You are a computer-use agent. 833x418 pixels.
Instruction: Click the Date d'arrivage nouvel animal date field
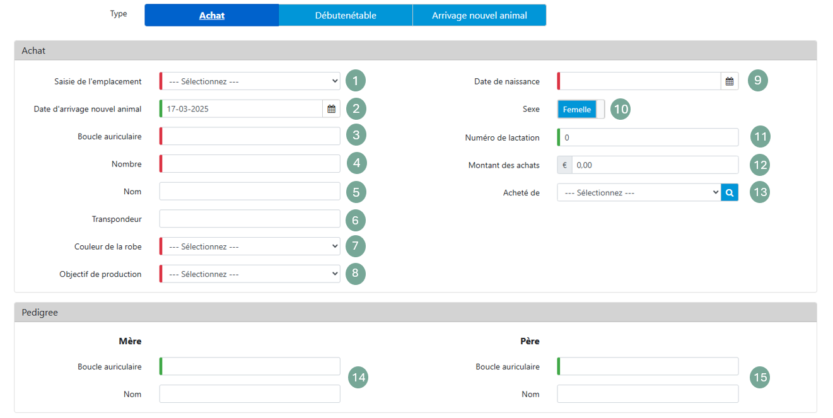pyautogui.click(x=242, y=108)
